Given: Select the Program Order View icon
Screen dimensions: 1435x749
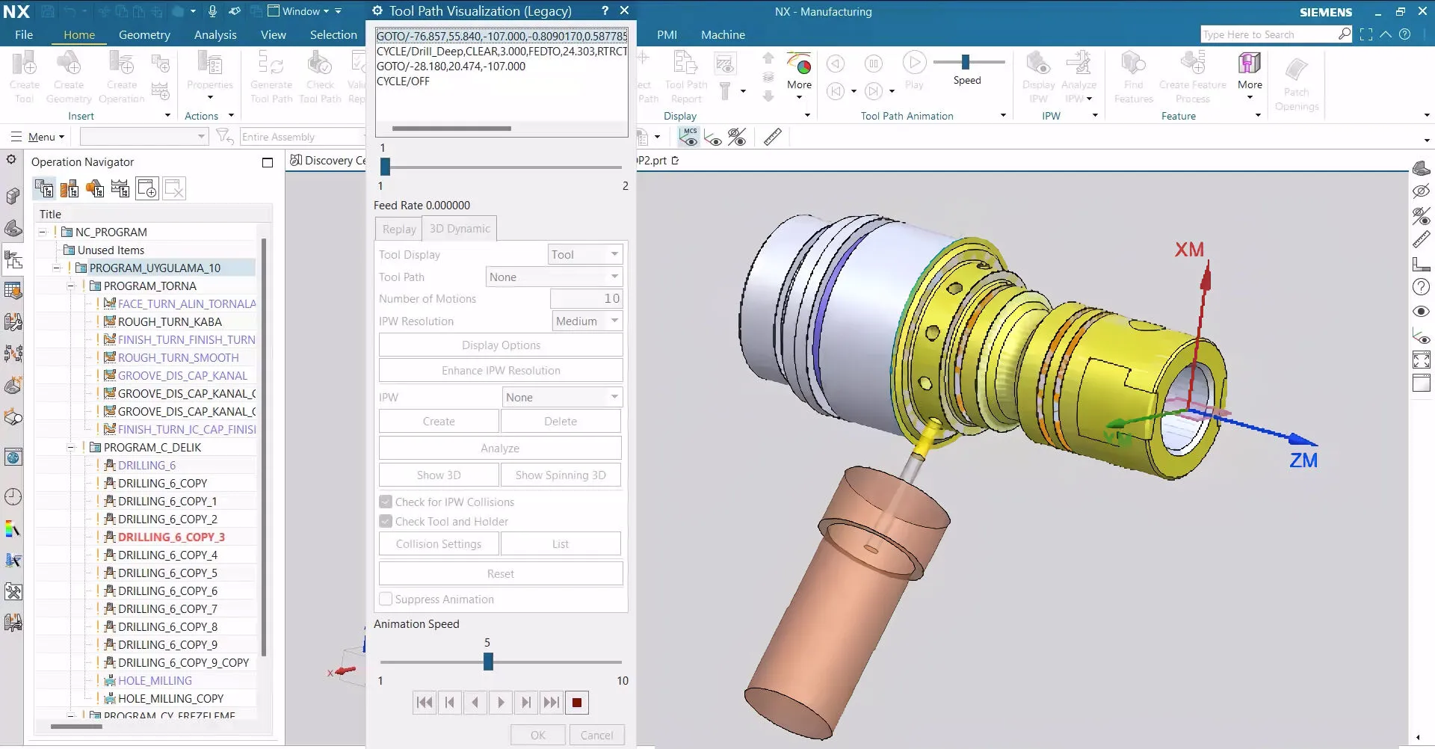Looking at the screenshot, I should (x=44, y=189).
